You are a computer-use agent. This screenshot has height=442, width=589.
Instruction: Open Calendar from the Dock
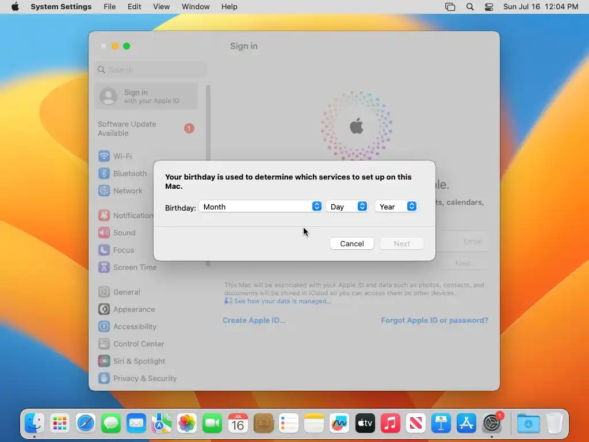(x=238, y=424)
